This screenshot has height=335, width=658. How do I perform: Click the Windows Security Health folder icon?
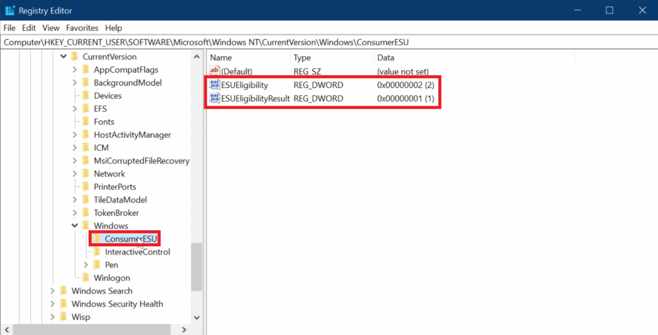63,304
